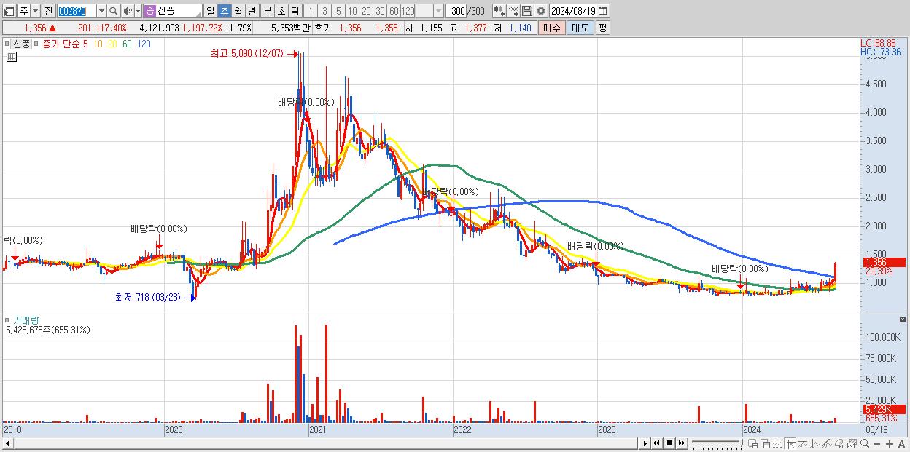
Task: Click the blue 120 moving average label
Action: pyautogui.click(x=144, y=44)
